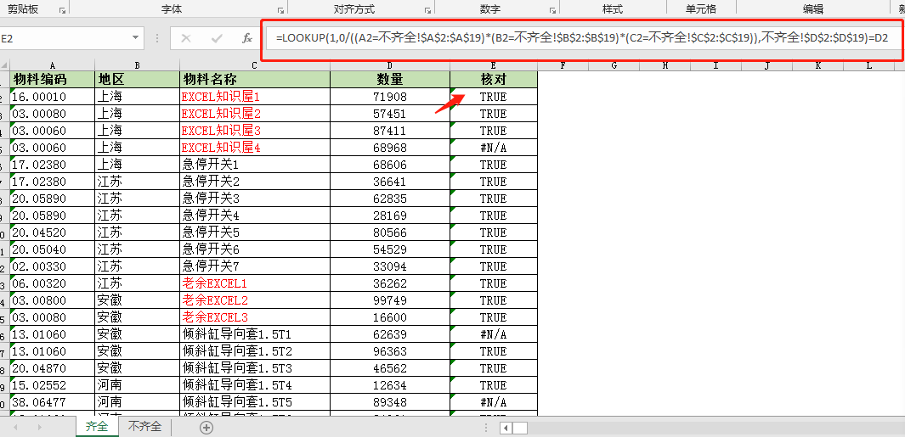Viewport: 905px width, 437px height.
Task: Select column K header
Action: (818, 65)
